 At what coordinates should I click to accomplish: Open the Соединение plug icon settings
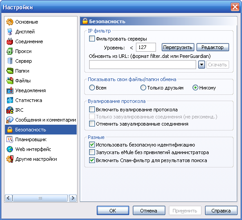point(9,41)
